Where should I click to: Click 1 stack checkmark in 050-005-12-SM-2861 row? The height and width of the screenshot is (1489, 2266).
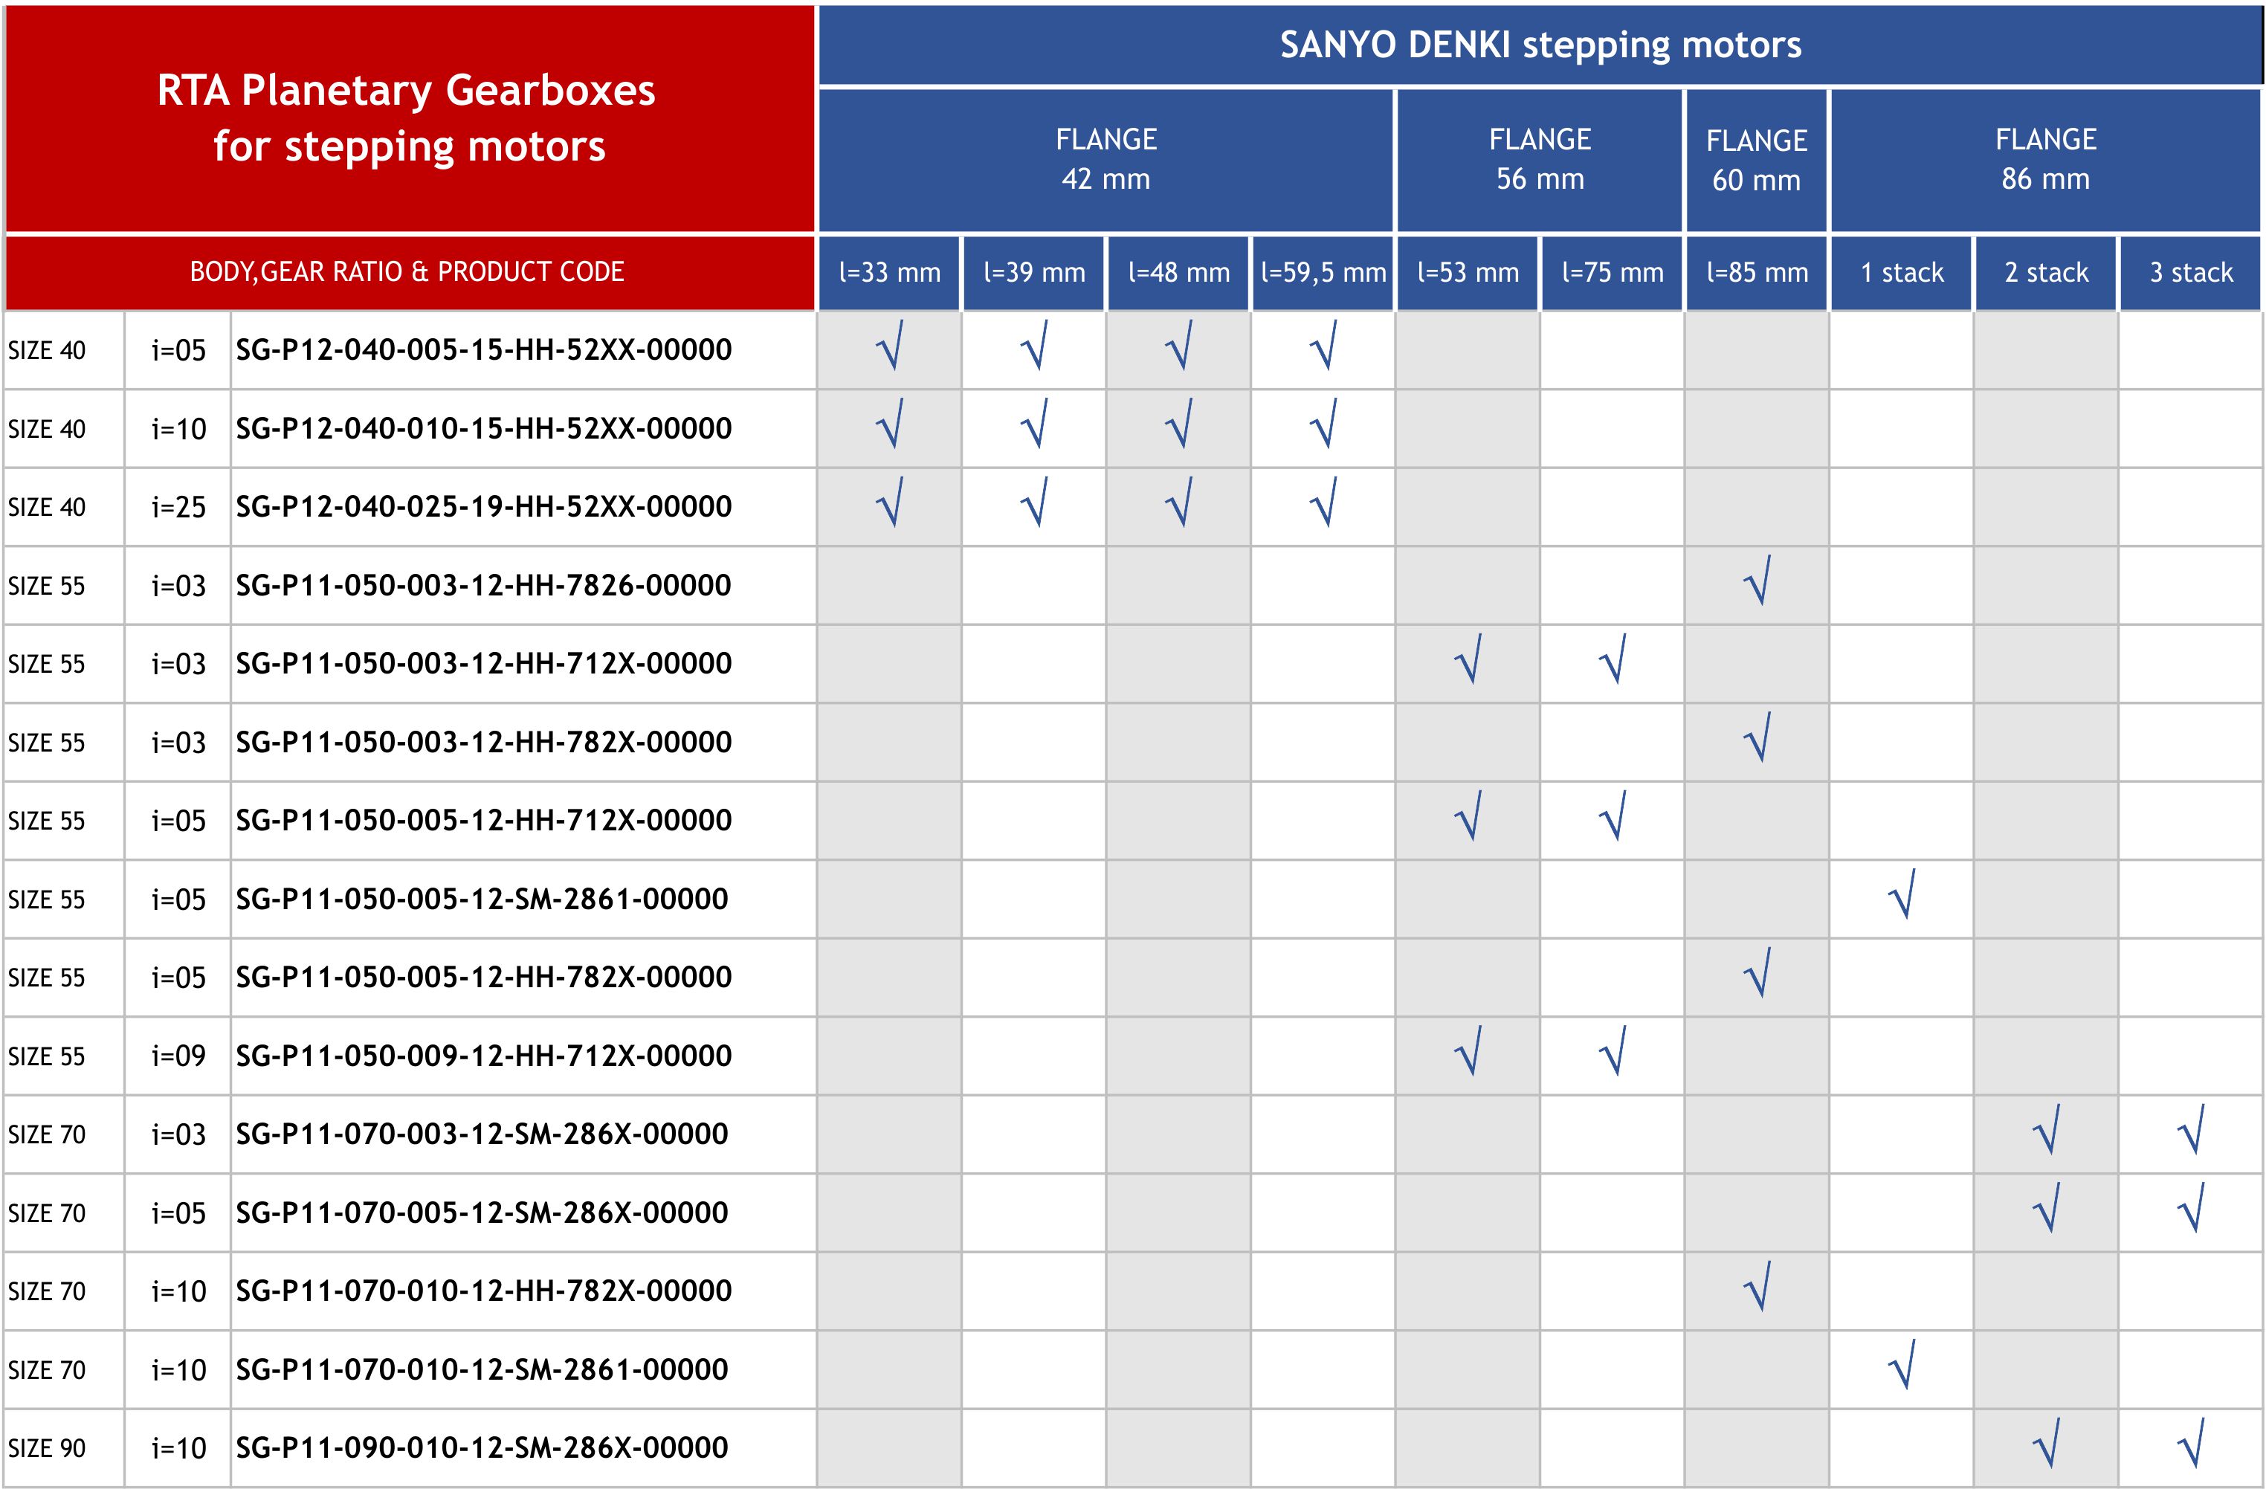point(1902,894)
